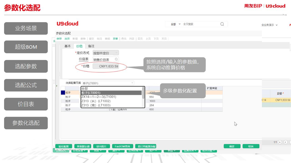Viewport: 291px width, 163px height.
Task: Click the 扩展字段 column header
Action: 212,88
